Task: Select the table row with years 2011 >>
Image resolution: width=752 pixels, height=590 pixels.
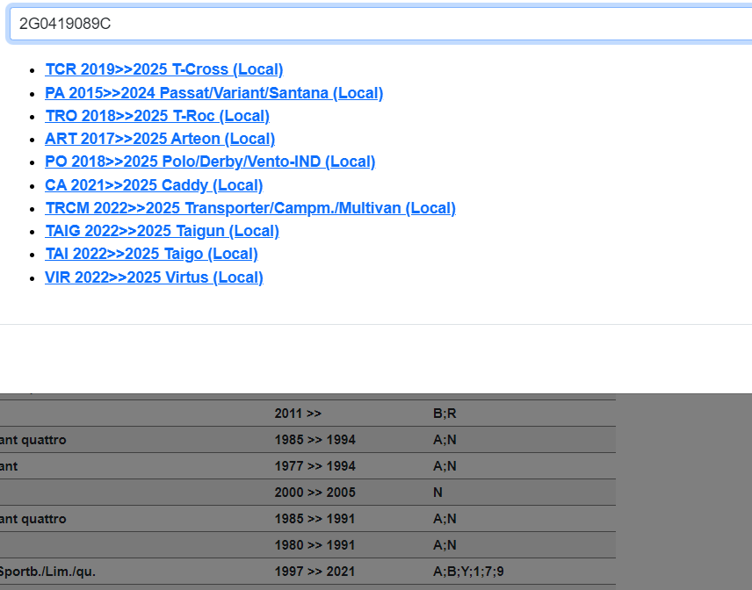Action: 298,414
